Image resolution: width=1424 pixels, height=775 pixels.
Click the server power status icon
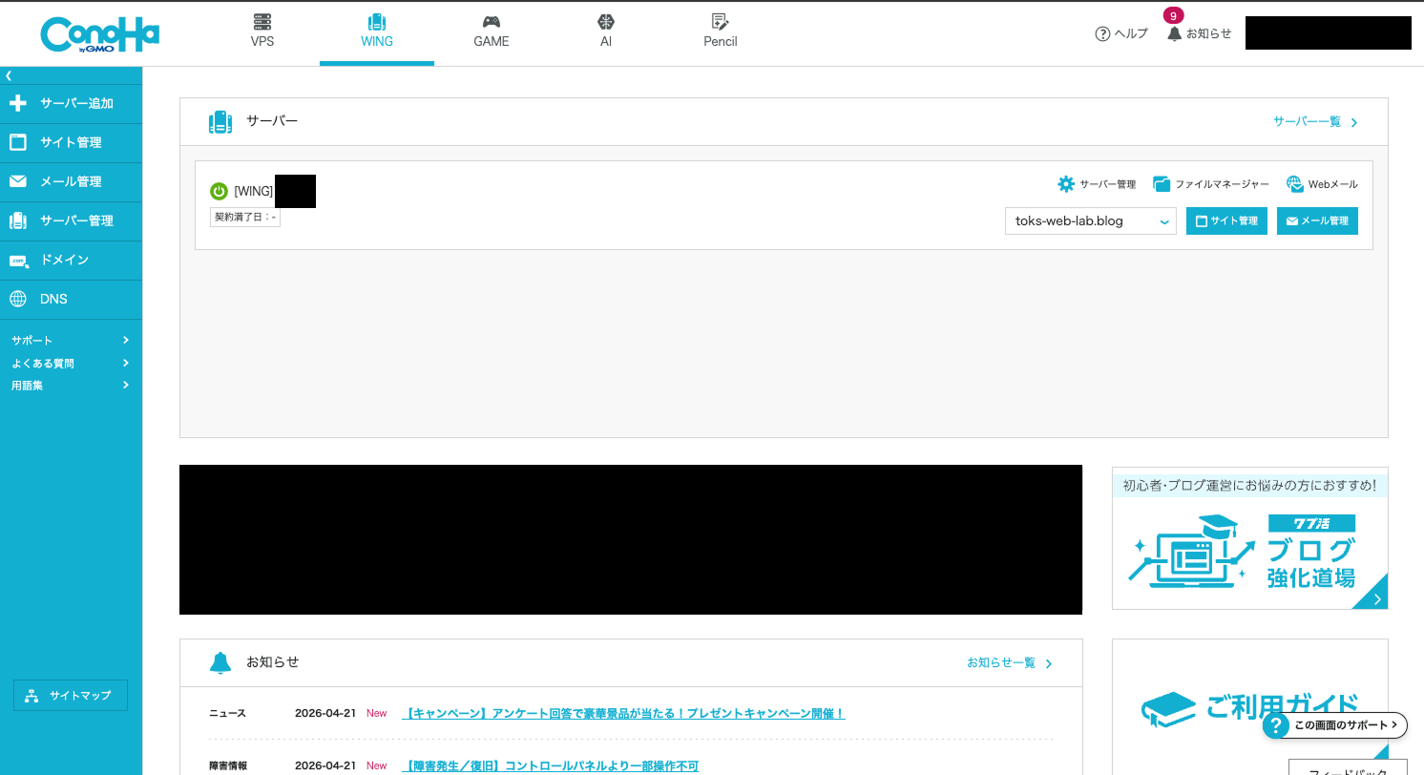point(219,191)
